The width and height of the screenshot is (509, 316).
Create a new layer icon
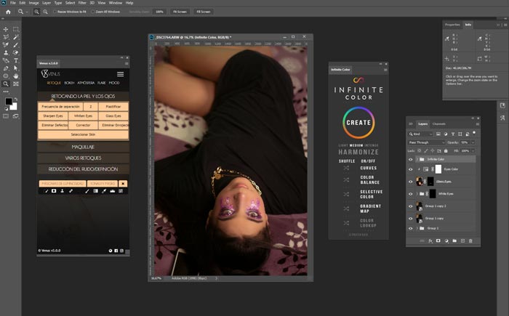462,240
